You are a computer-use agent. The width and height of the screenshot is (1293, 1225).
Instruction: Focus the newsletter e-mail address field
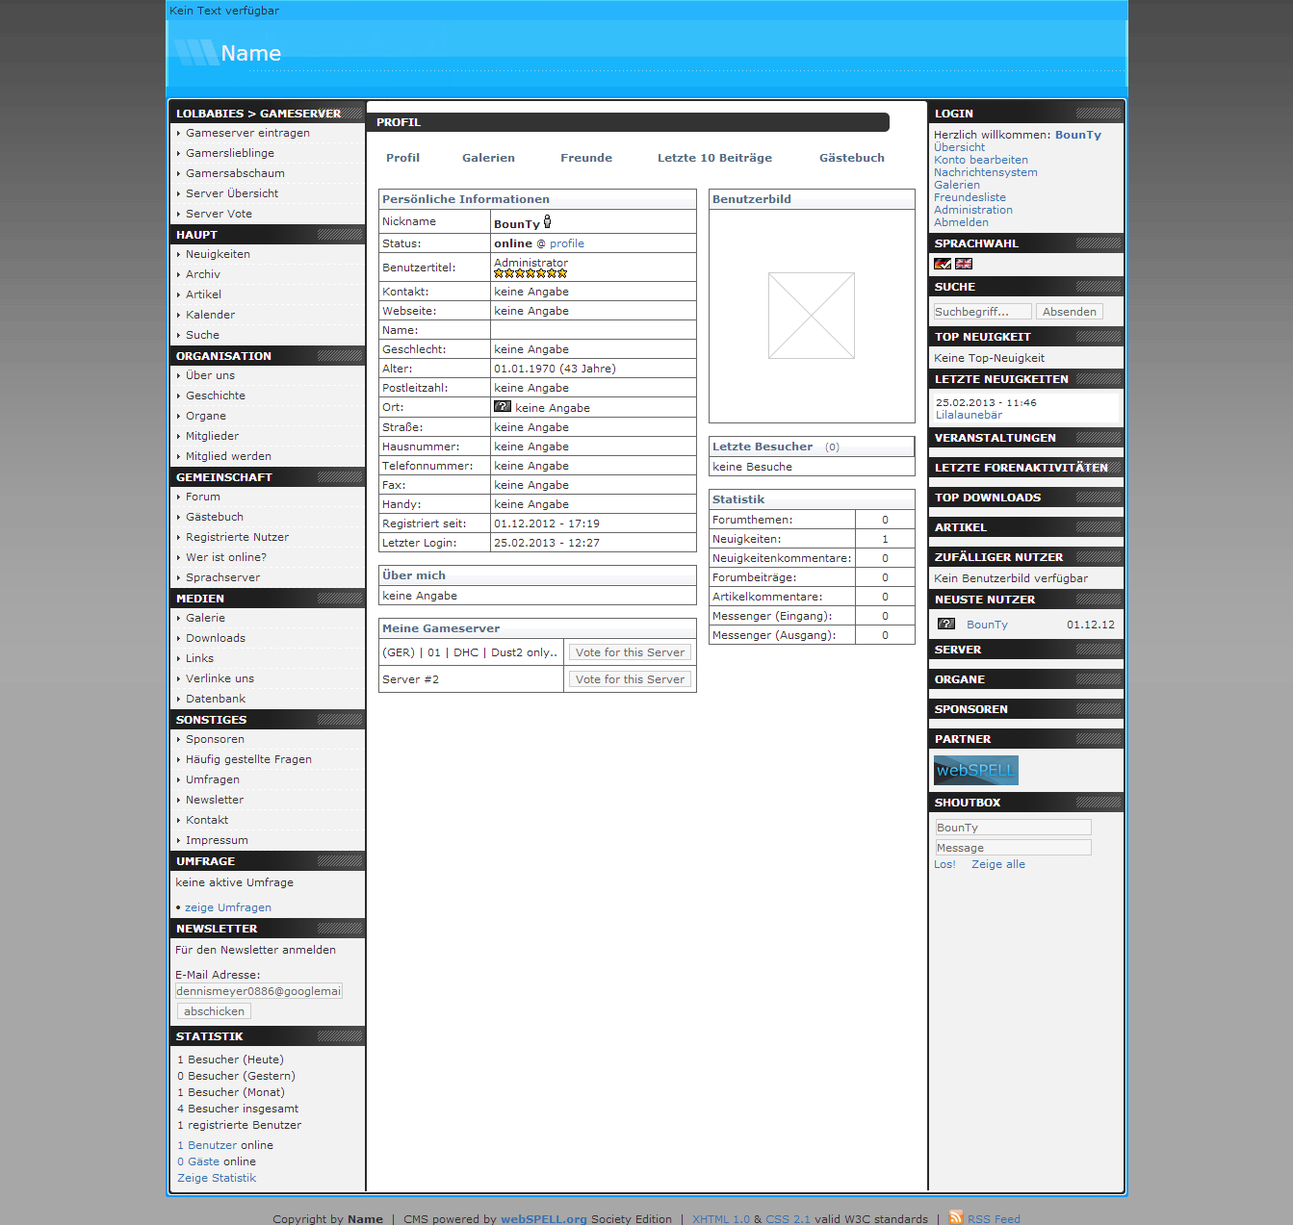[259, 991]
